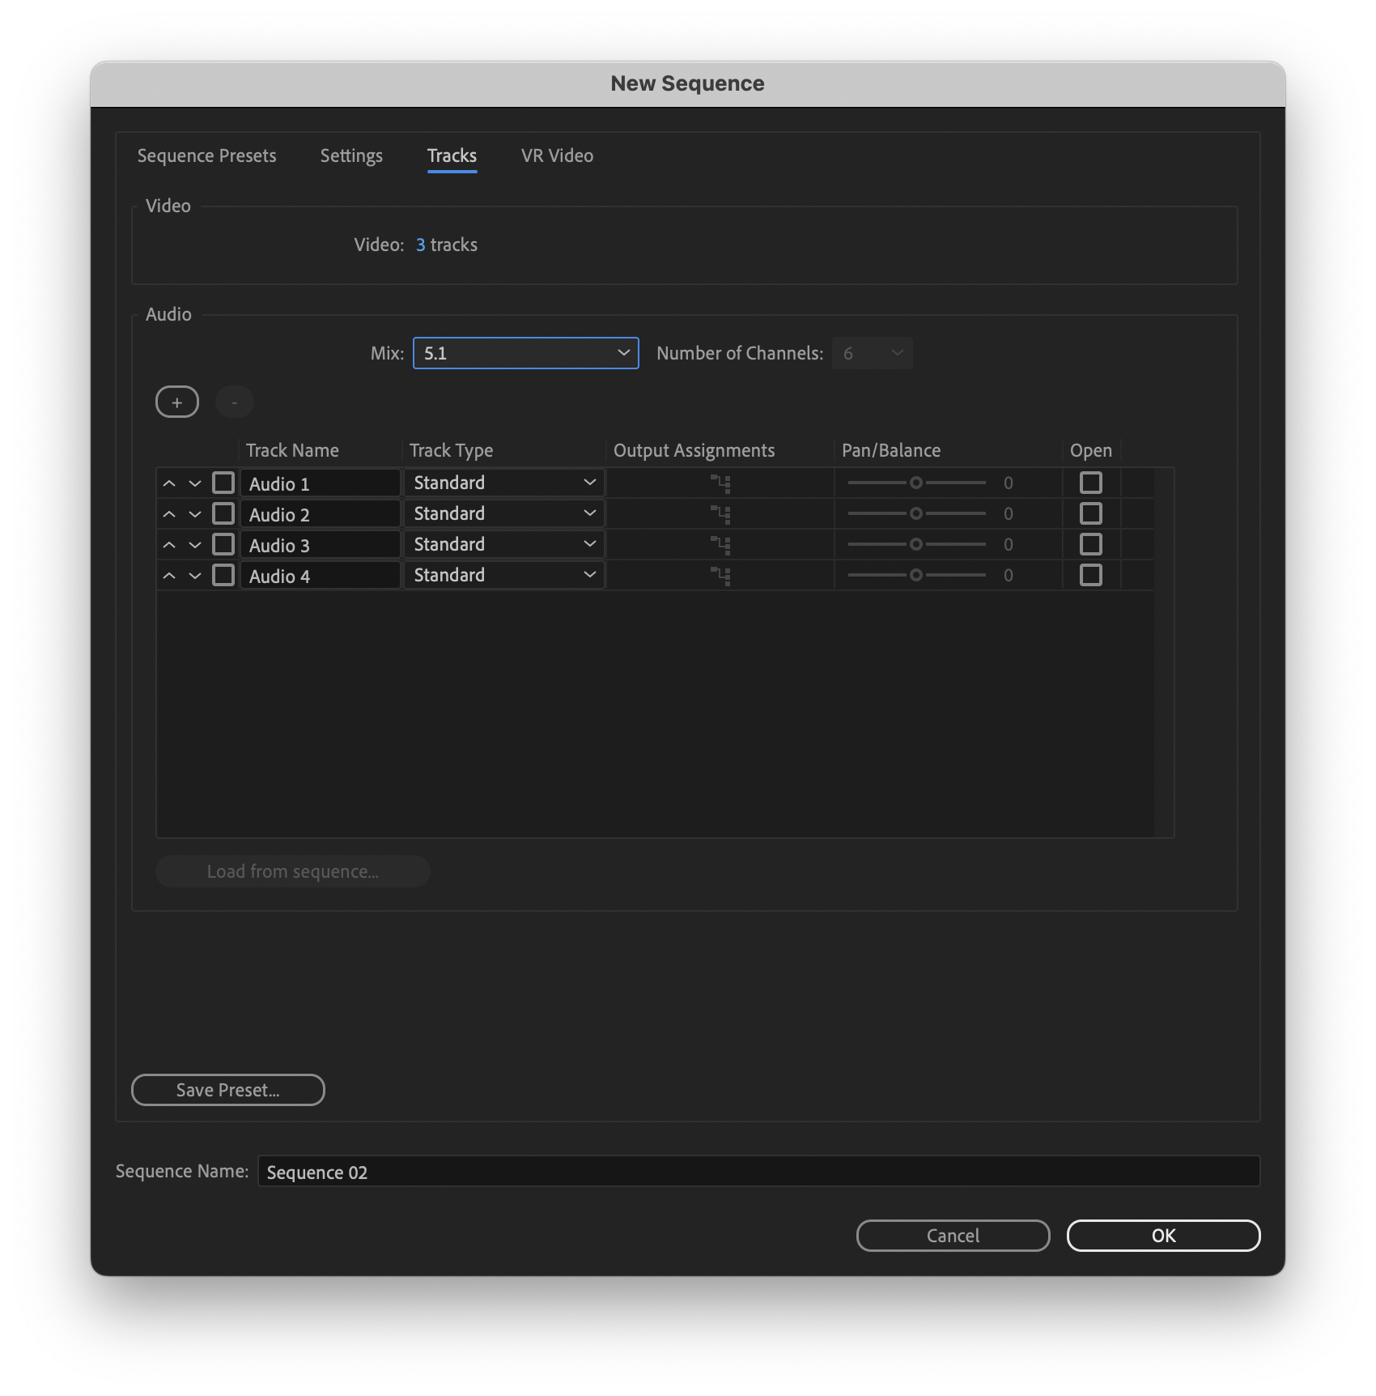Image resolution: width=1376 pixels, height=1396 pixels.
Task: Open the VR Video tab
Action: point(556,155)
